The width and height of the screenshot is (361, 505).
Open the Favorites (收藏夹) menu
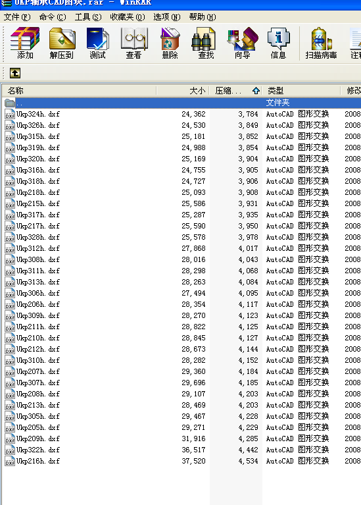[128, 16]
